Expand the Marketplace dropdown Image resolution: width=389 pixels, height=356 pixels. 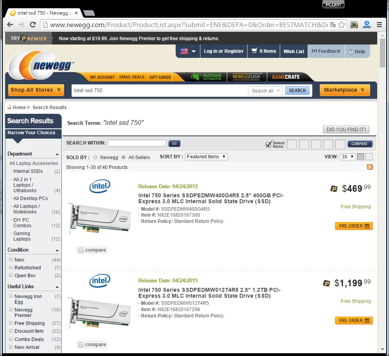coord(345,90)
